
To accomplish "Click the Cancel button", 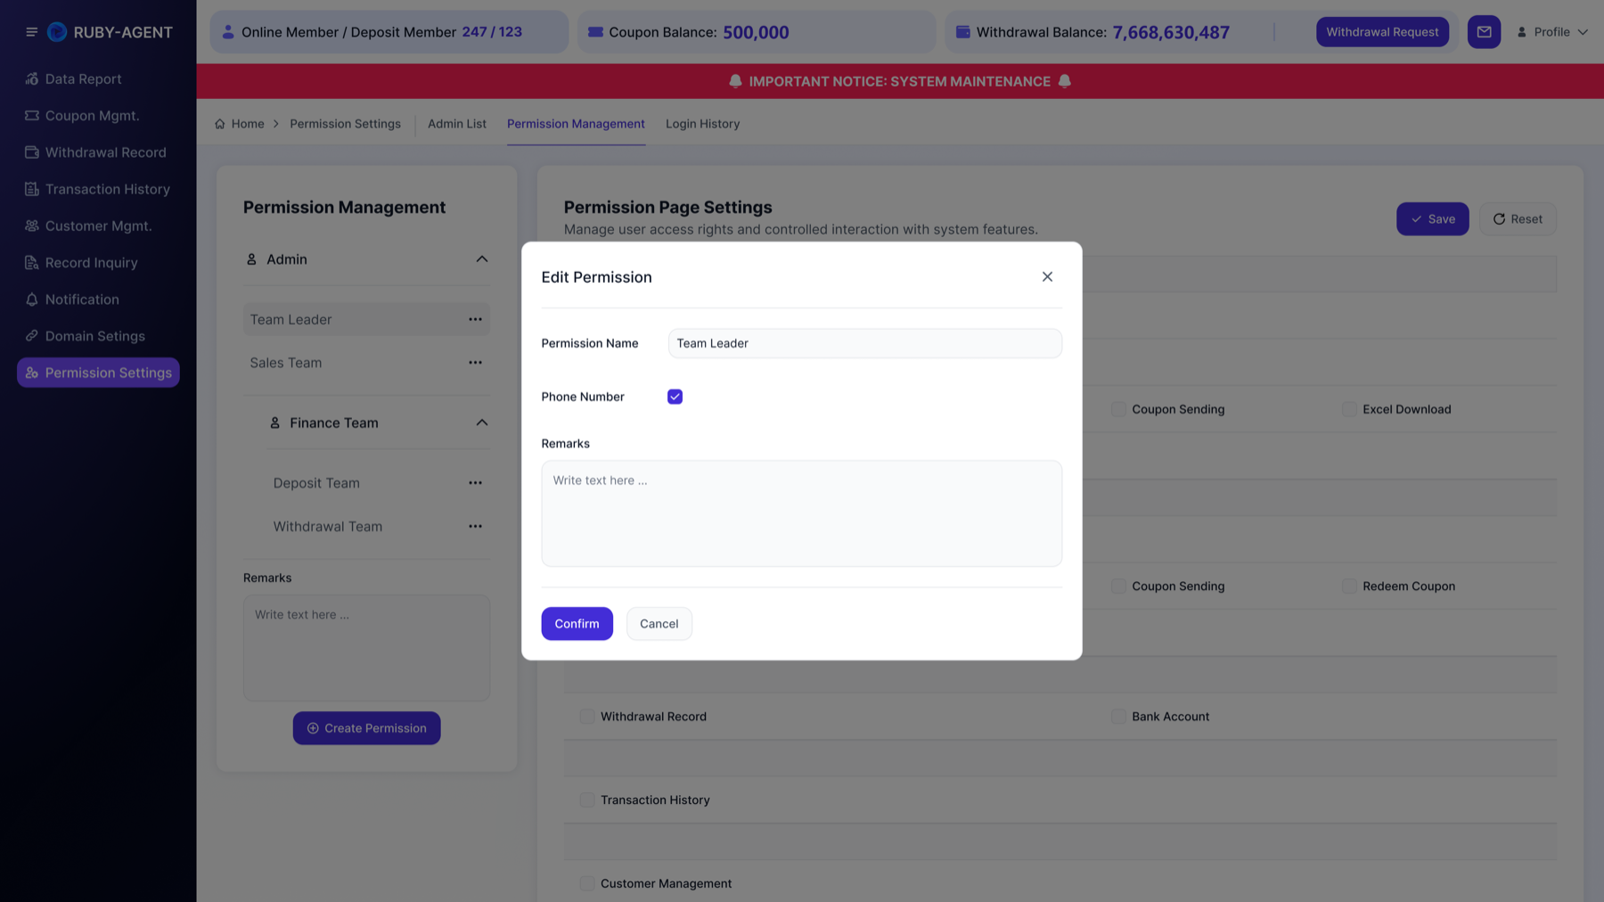I will coord(659,624).
